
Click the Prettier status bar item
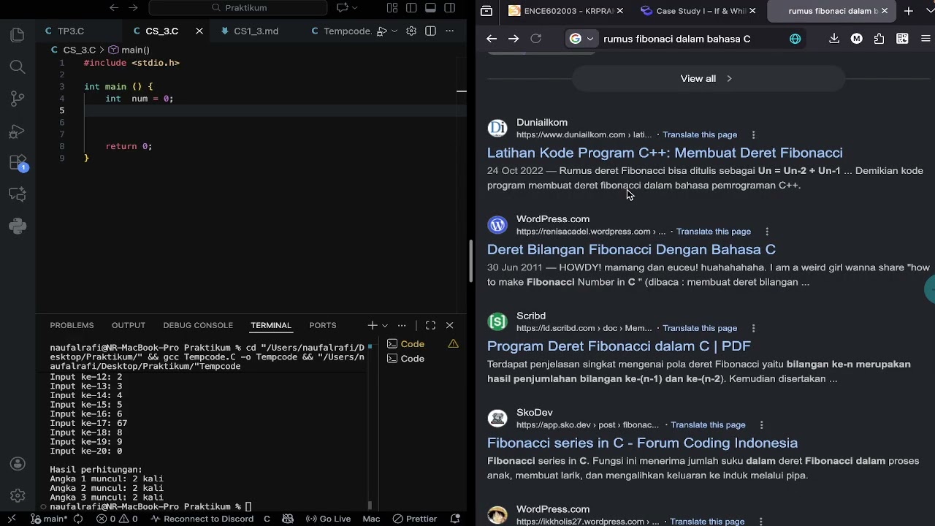pyautogui.click(x=414, y=519)
